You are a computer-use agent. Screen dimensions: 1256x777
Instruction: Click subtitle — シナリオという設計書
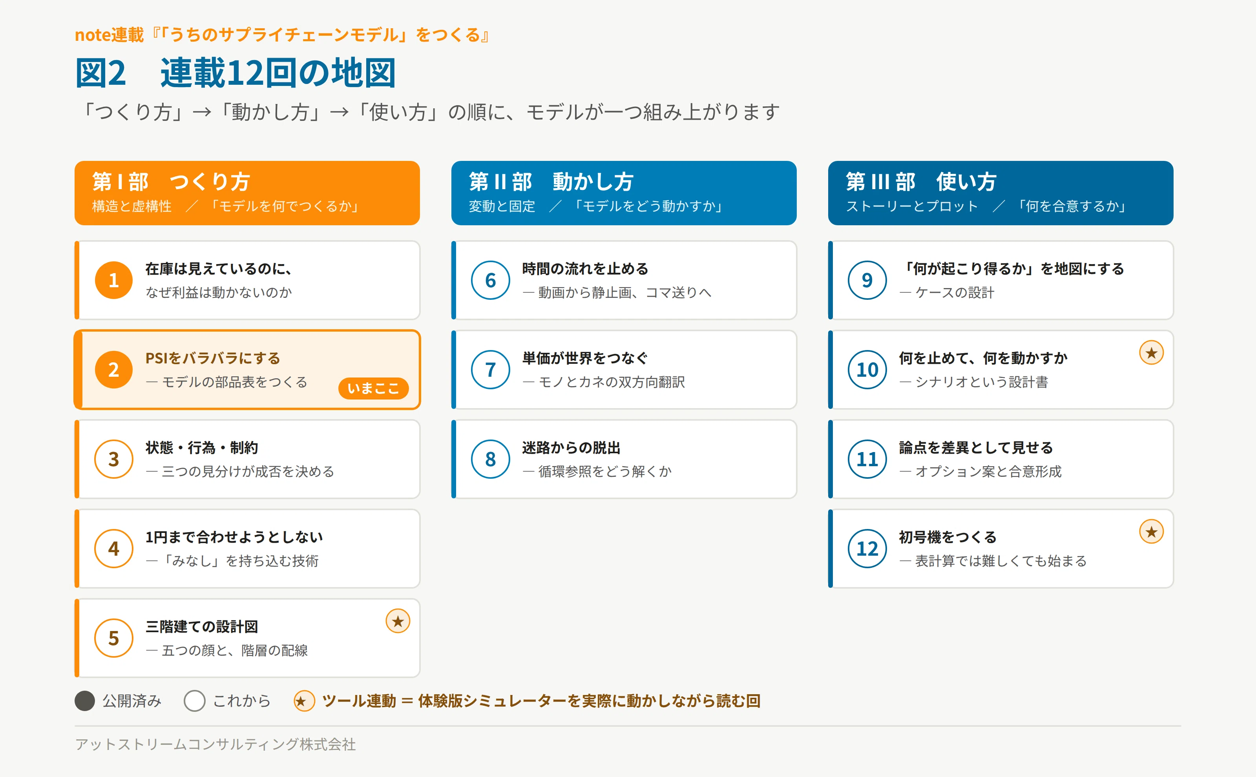click(x=974, y=382)
